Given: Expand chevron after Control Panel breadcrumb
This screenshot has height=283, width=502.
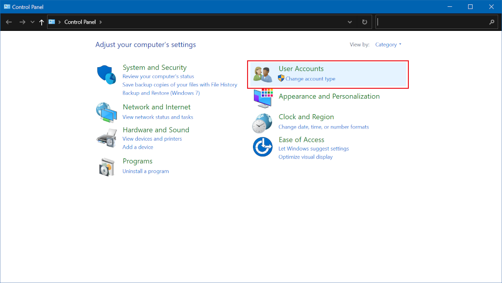Looking at the screenshot, I should 100,22.
